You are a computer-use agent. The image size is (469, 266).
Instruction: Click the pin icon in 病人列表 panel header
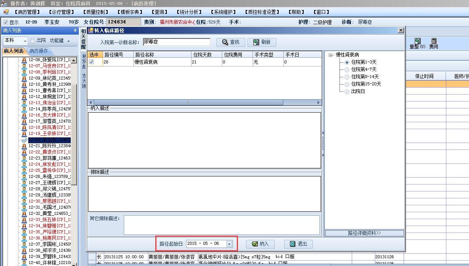point(75,30)
